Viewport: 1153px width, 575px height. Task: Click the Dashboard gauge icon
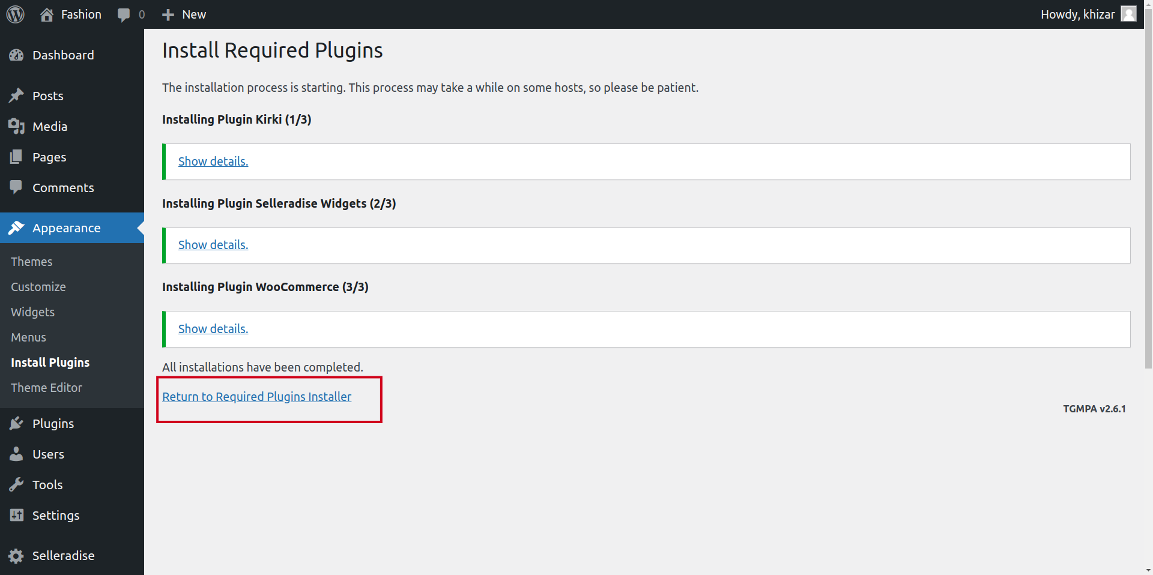pyautogui.click(x=16, y=55)
